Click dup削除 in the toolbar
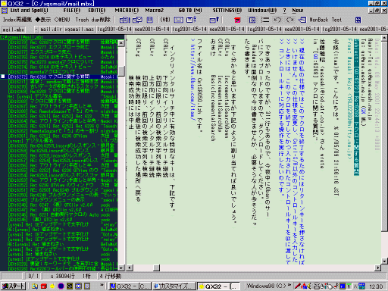This screenshot has height=291, width=388. [x=101, y=20]
